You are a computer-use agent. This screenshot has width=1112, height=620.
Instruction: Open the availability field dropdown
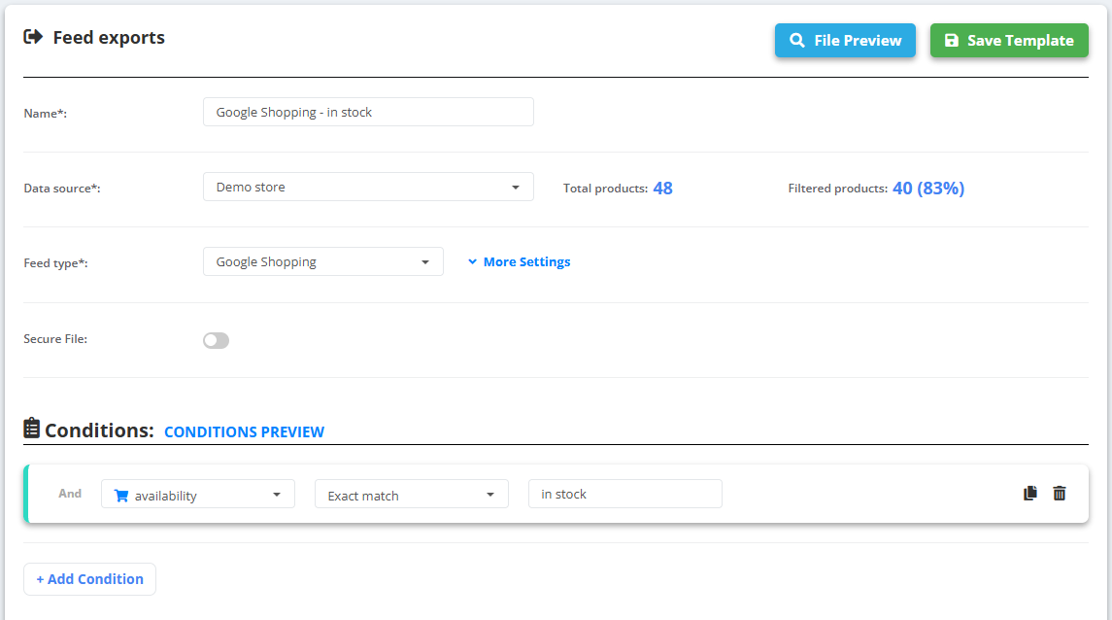coord(198,494)
